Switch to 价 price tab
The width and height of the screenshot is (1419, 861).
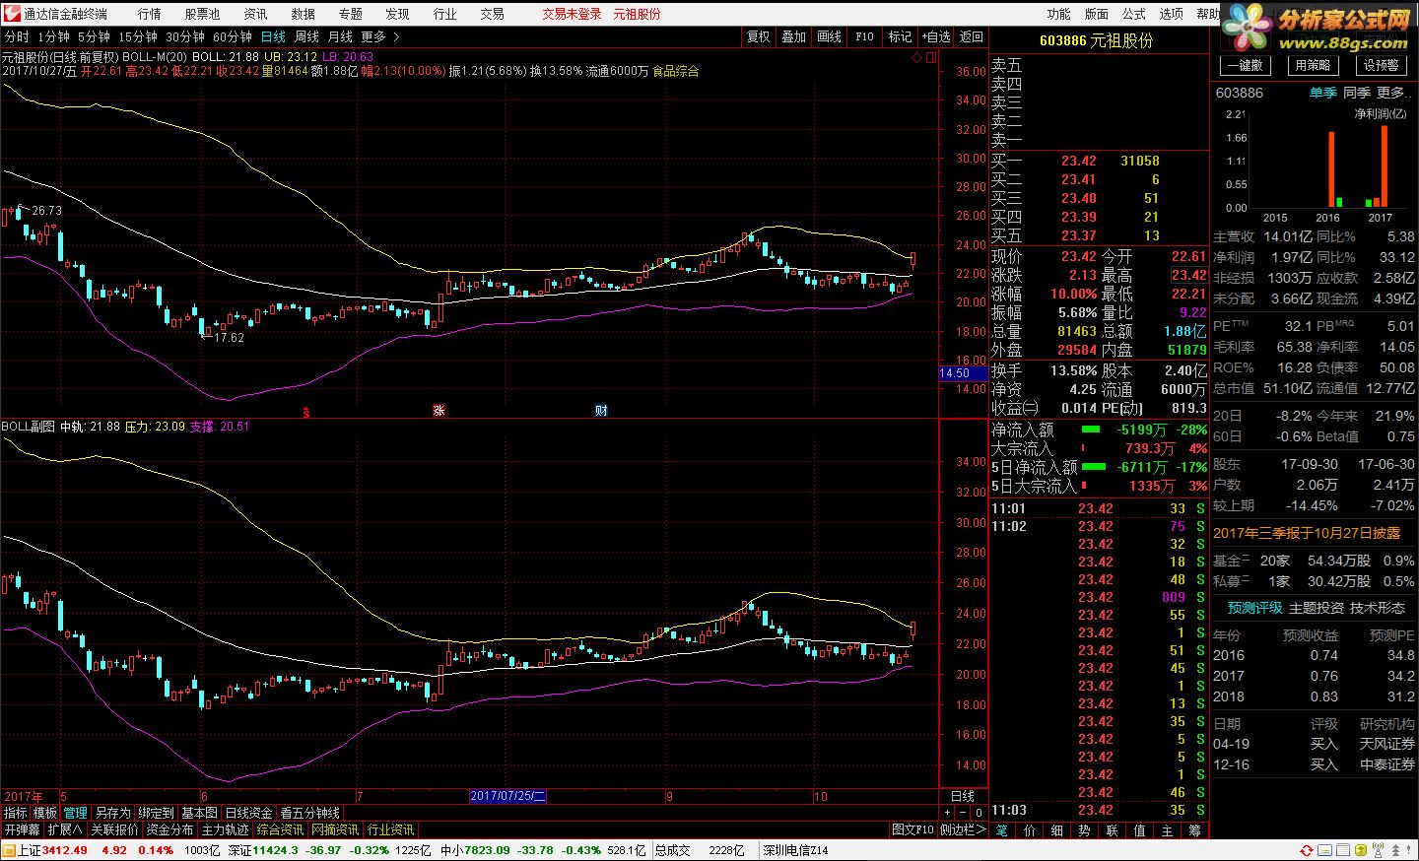pyautogui.click(x=1030, y=830)
